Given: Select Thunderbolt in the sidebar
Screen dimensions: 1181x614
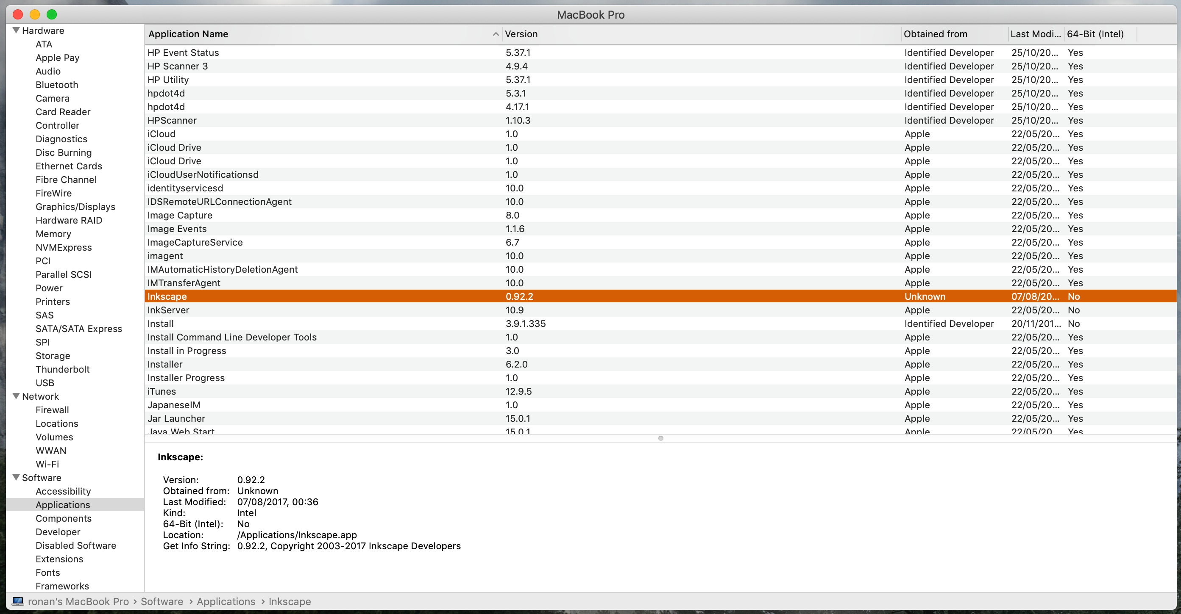Looking at the screenshot, I should (63, 369).
